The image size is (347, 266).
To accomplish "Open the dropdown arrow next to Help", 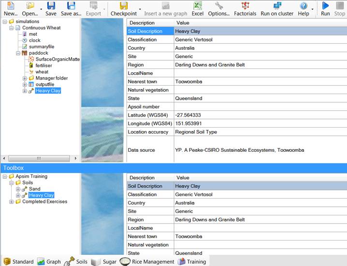I will coord(312,9).
